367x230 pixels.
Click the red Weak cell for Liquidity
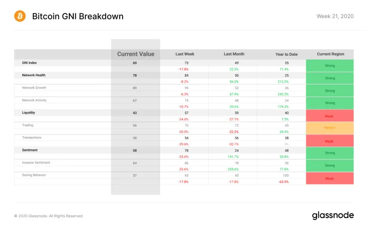point(330,115)
